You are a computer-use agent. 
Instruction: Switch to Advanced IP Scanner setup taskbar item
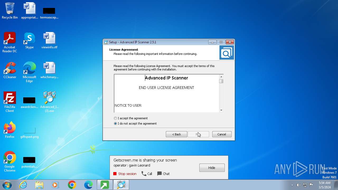tap(121, 185)
